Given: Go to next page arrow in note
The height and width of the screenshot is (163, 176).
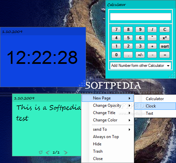Looking at the screenshot, I should [65, 153].
